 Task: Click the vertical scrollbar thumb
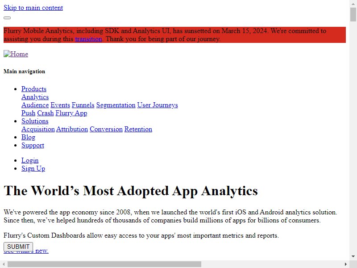click(x=353, y=14)
